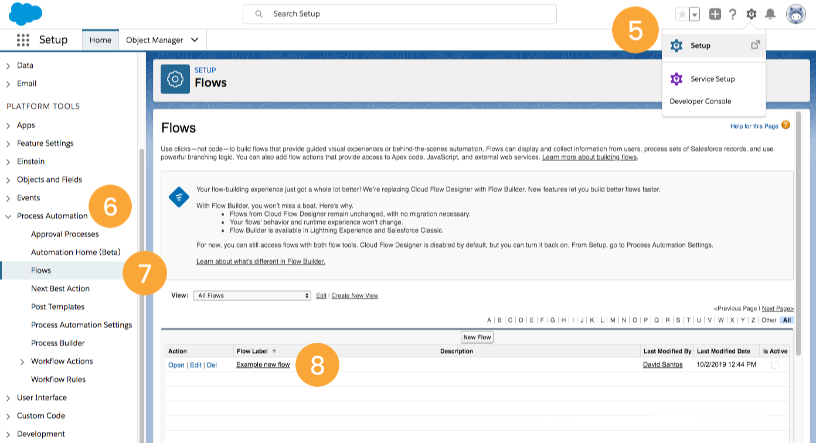Screen dimensions: 816x443
Task: Select Service Setup in the gear menu
Action: (714, 79)
